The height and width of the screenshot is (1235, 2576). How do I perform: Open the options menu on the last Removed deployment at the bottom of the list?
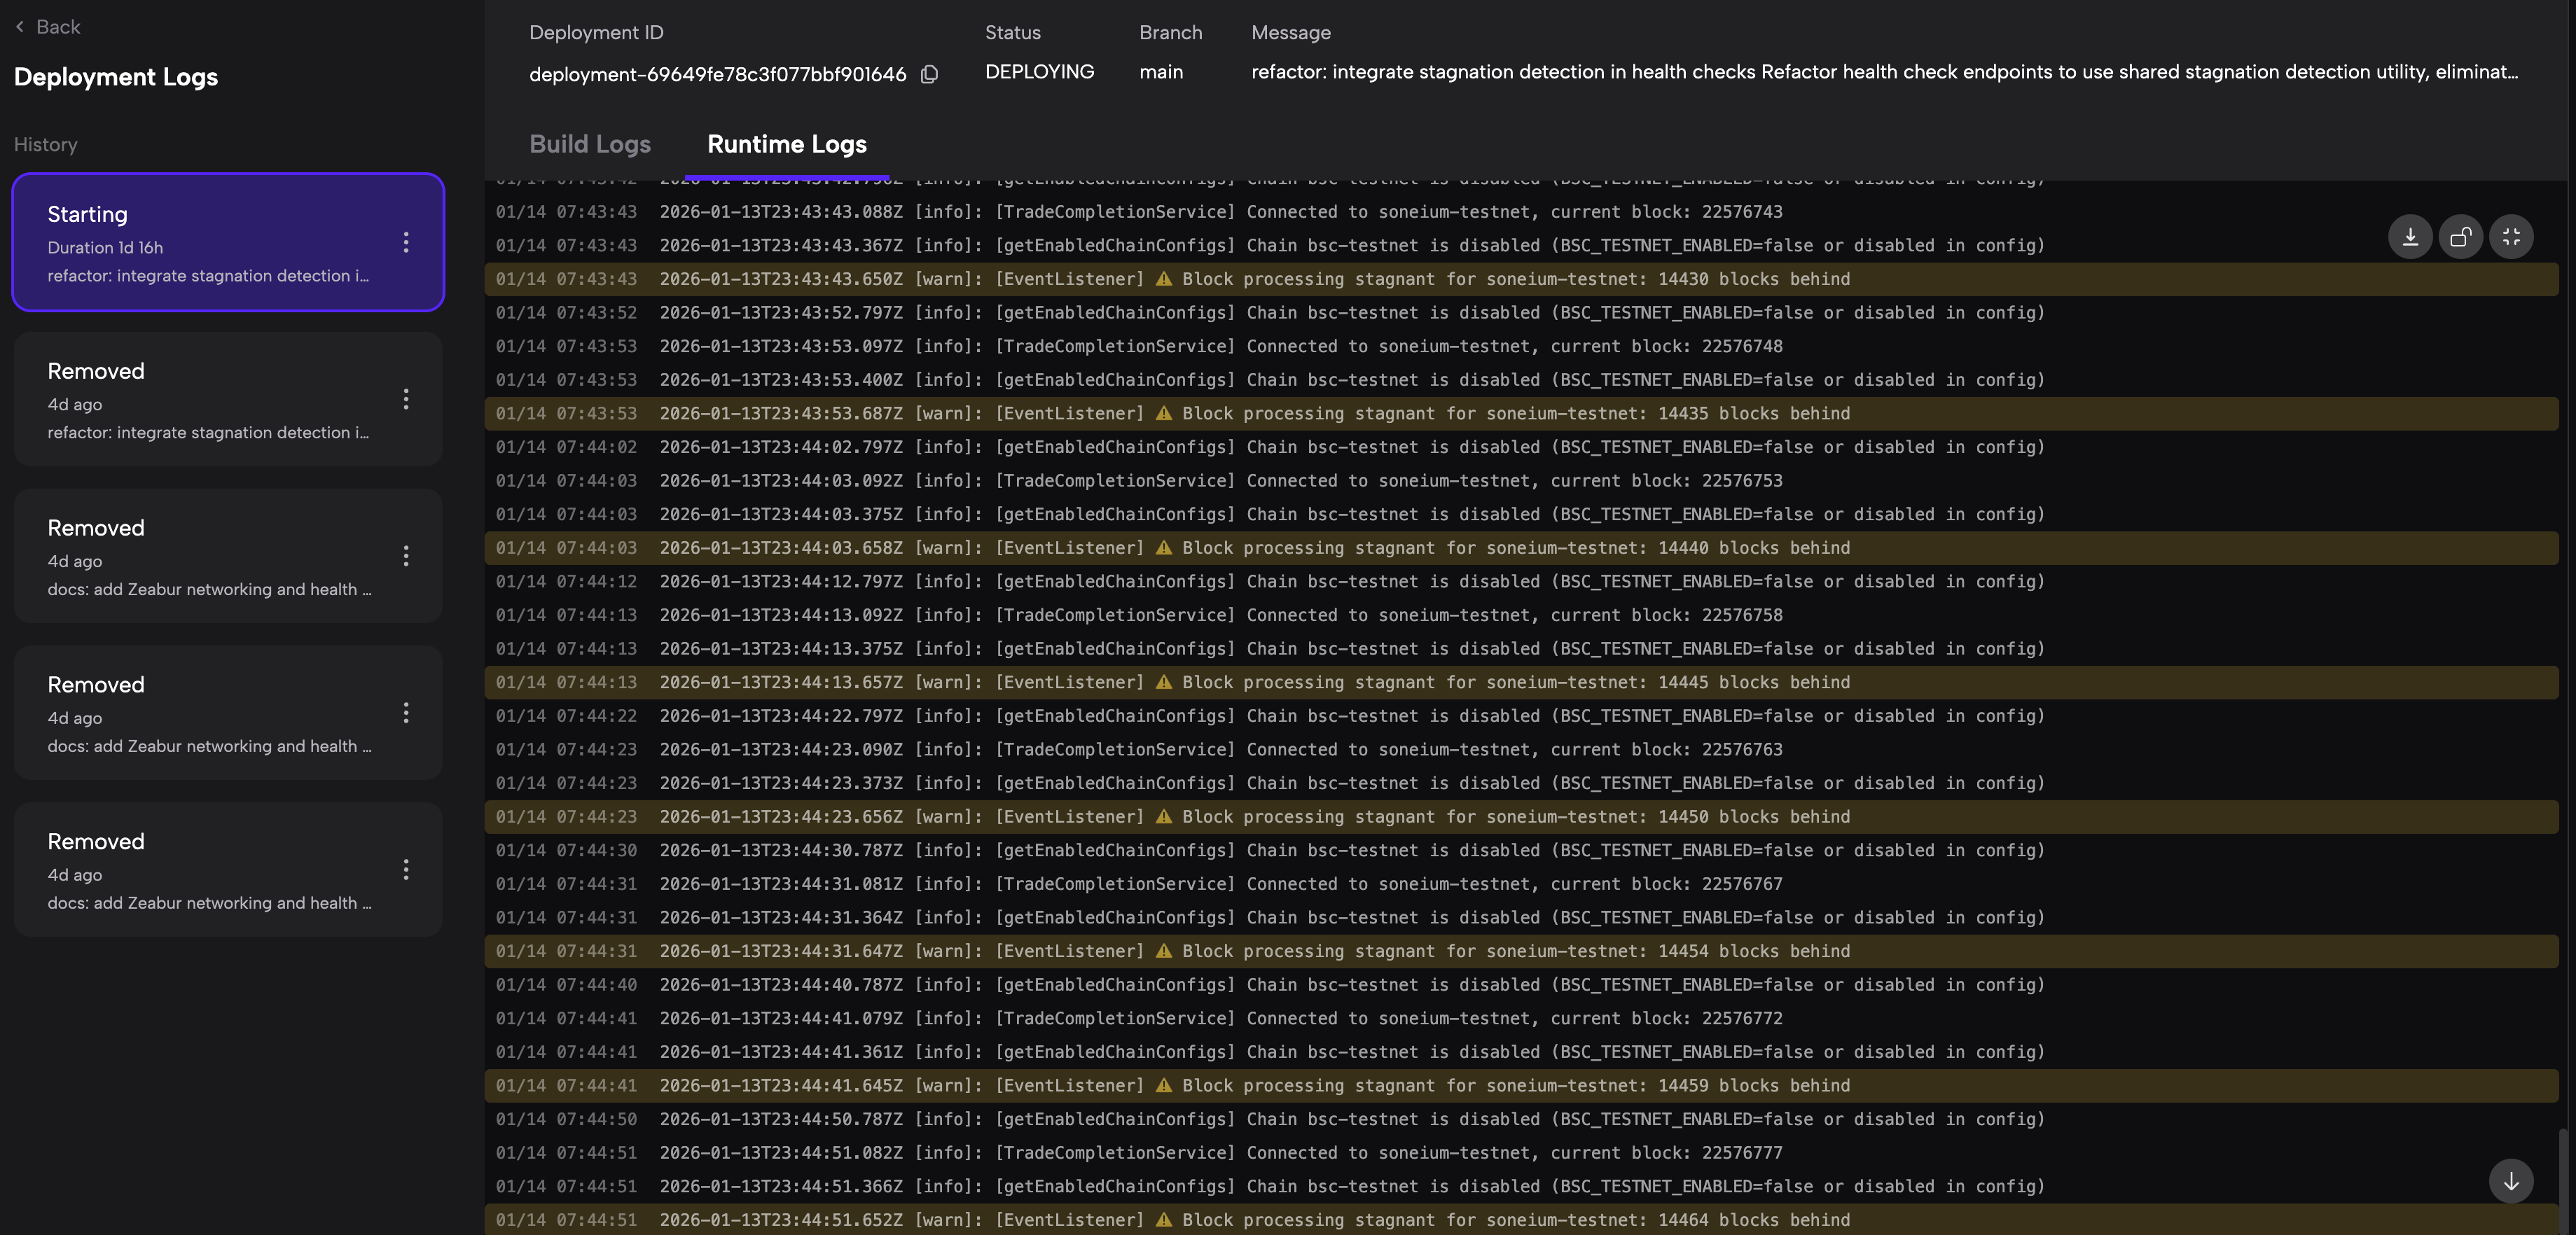pos(405,869)
